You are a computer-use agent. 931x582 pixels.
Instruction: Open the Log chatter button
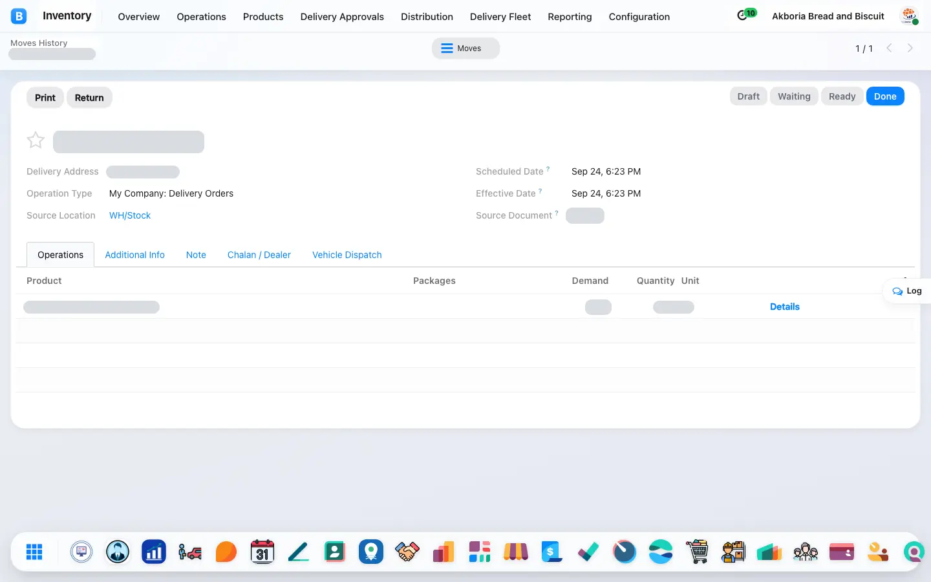(x=907, y=291)
